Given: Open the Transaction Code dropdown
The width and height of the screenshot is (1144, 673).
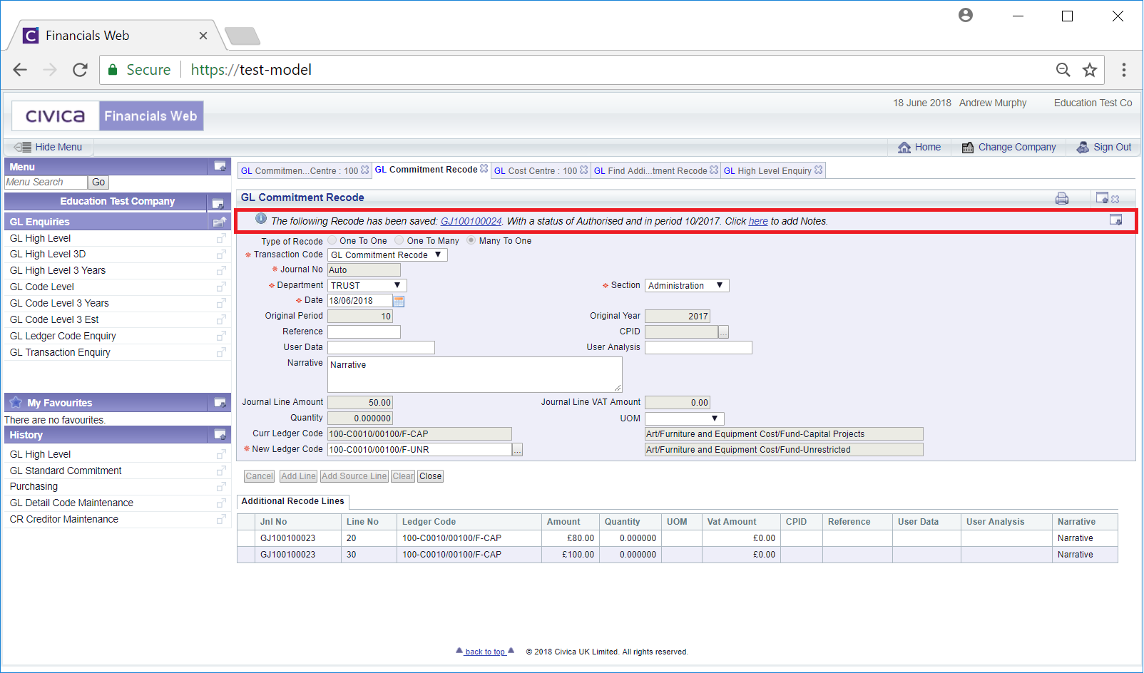Looking at the screenshot, I should (387, 255).
